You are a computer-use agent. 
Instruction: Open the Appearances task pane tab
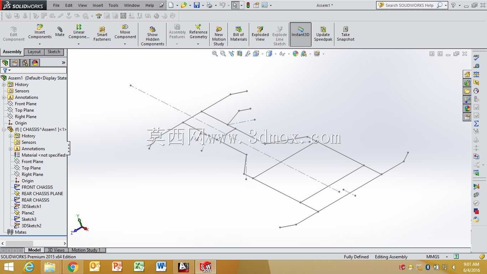(467, 108)
